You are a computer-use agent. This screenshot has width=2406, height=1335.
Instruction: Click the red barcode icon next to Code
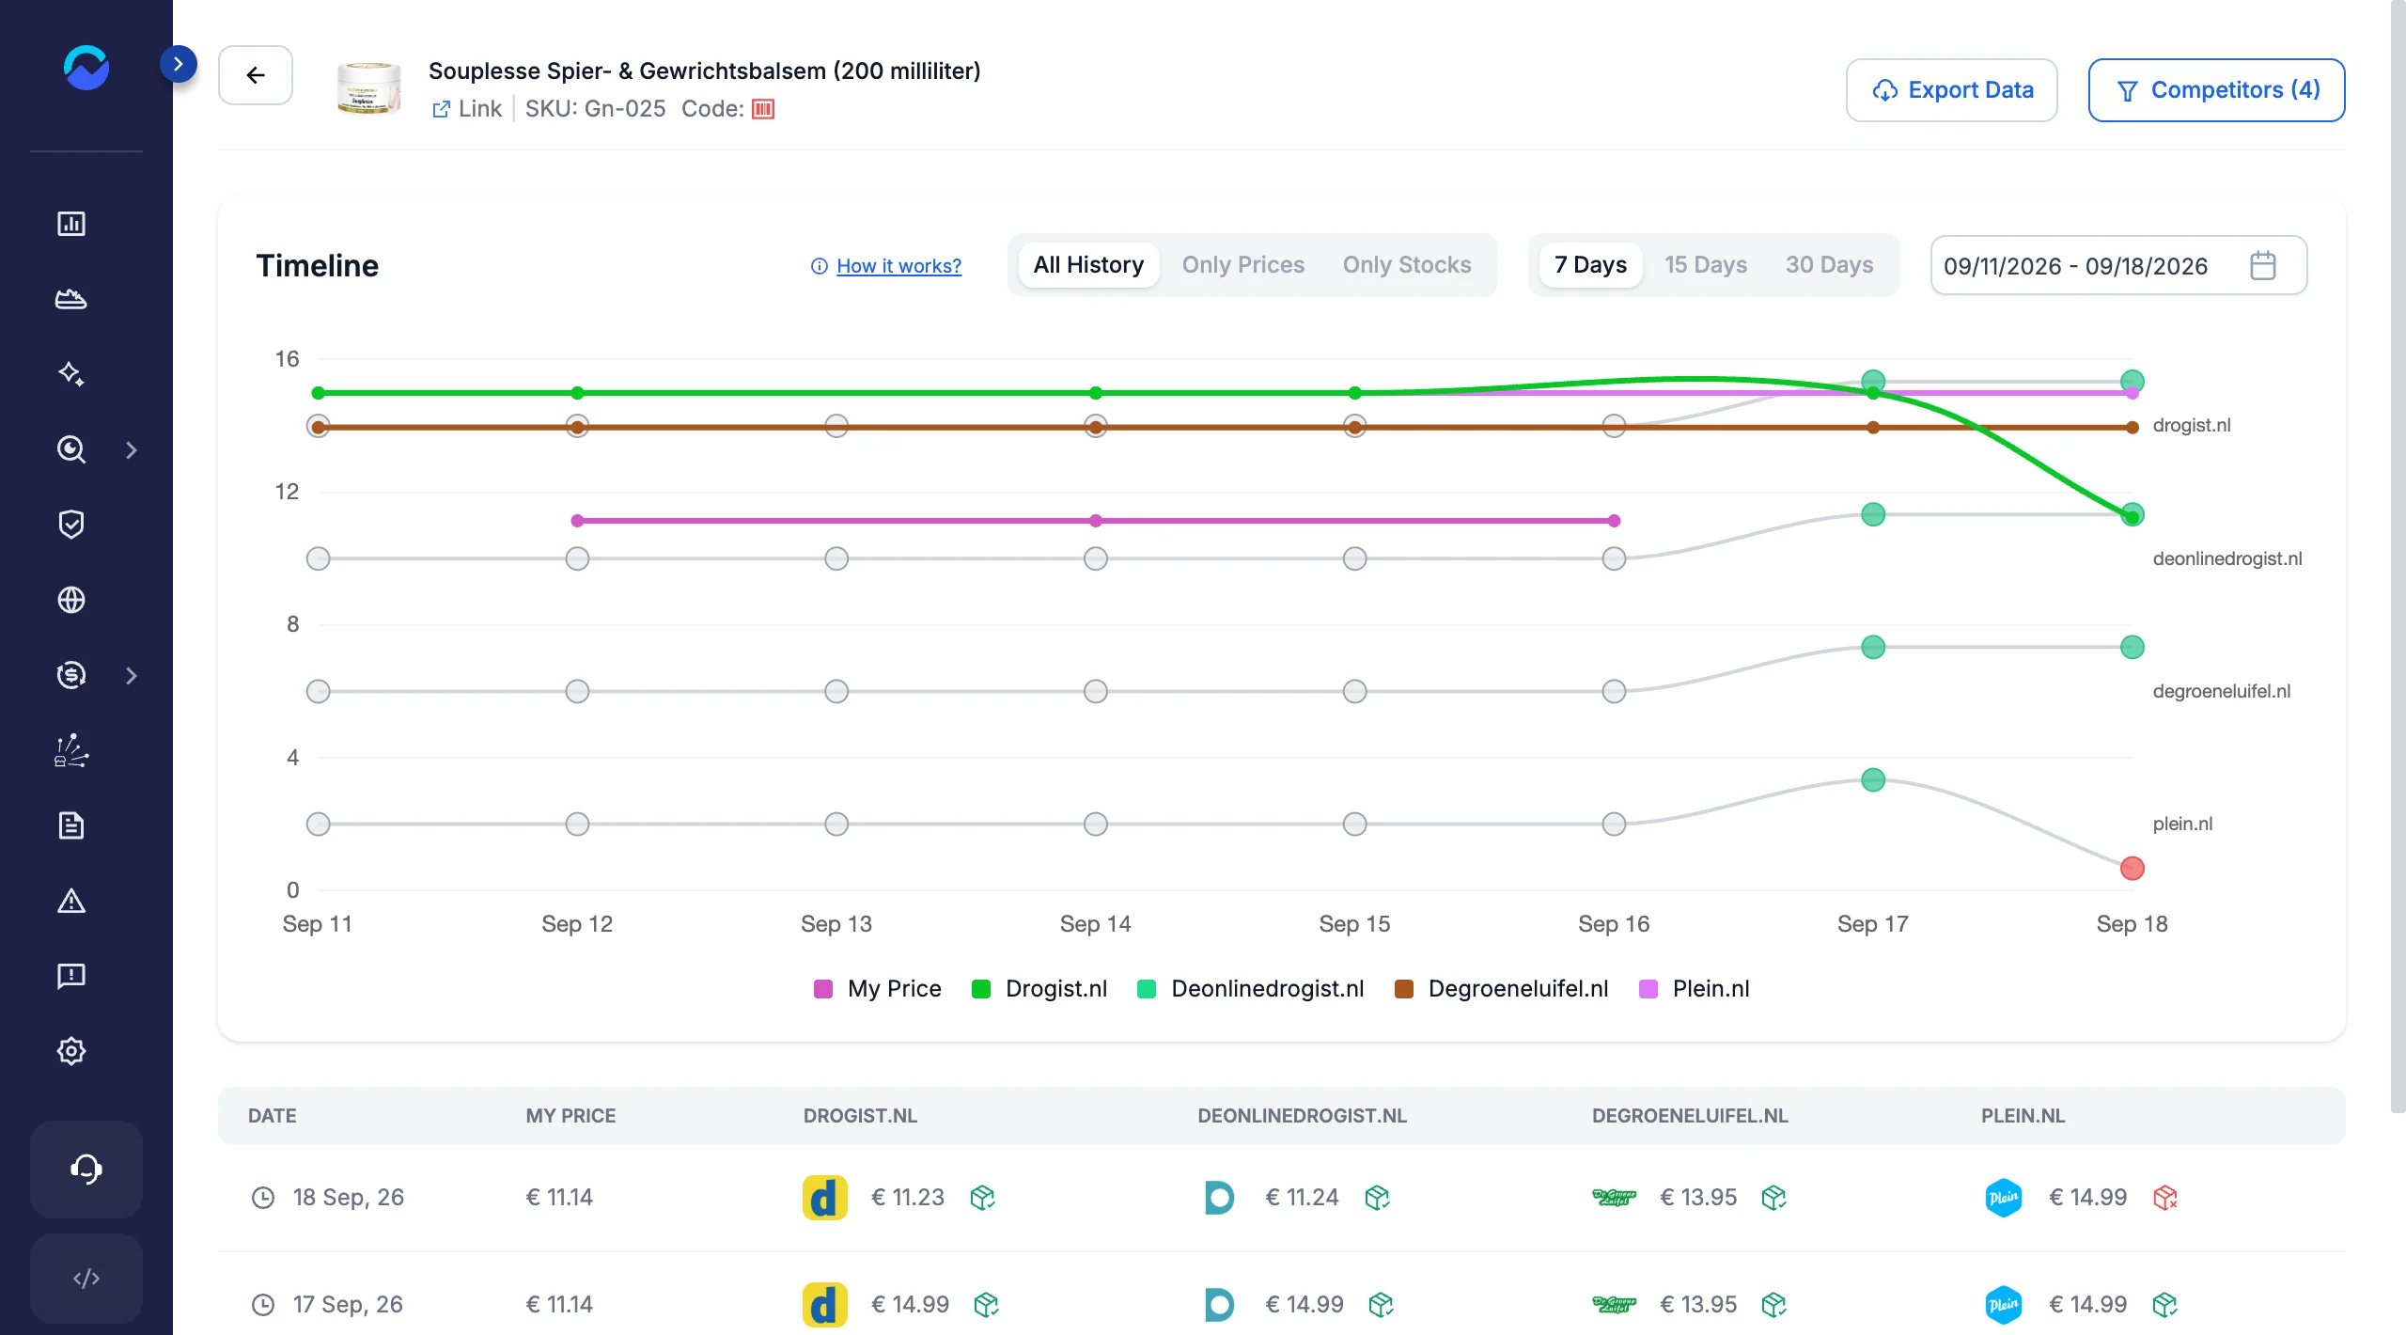(x=763, y=109)
